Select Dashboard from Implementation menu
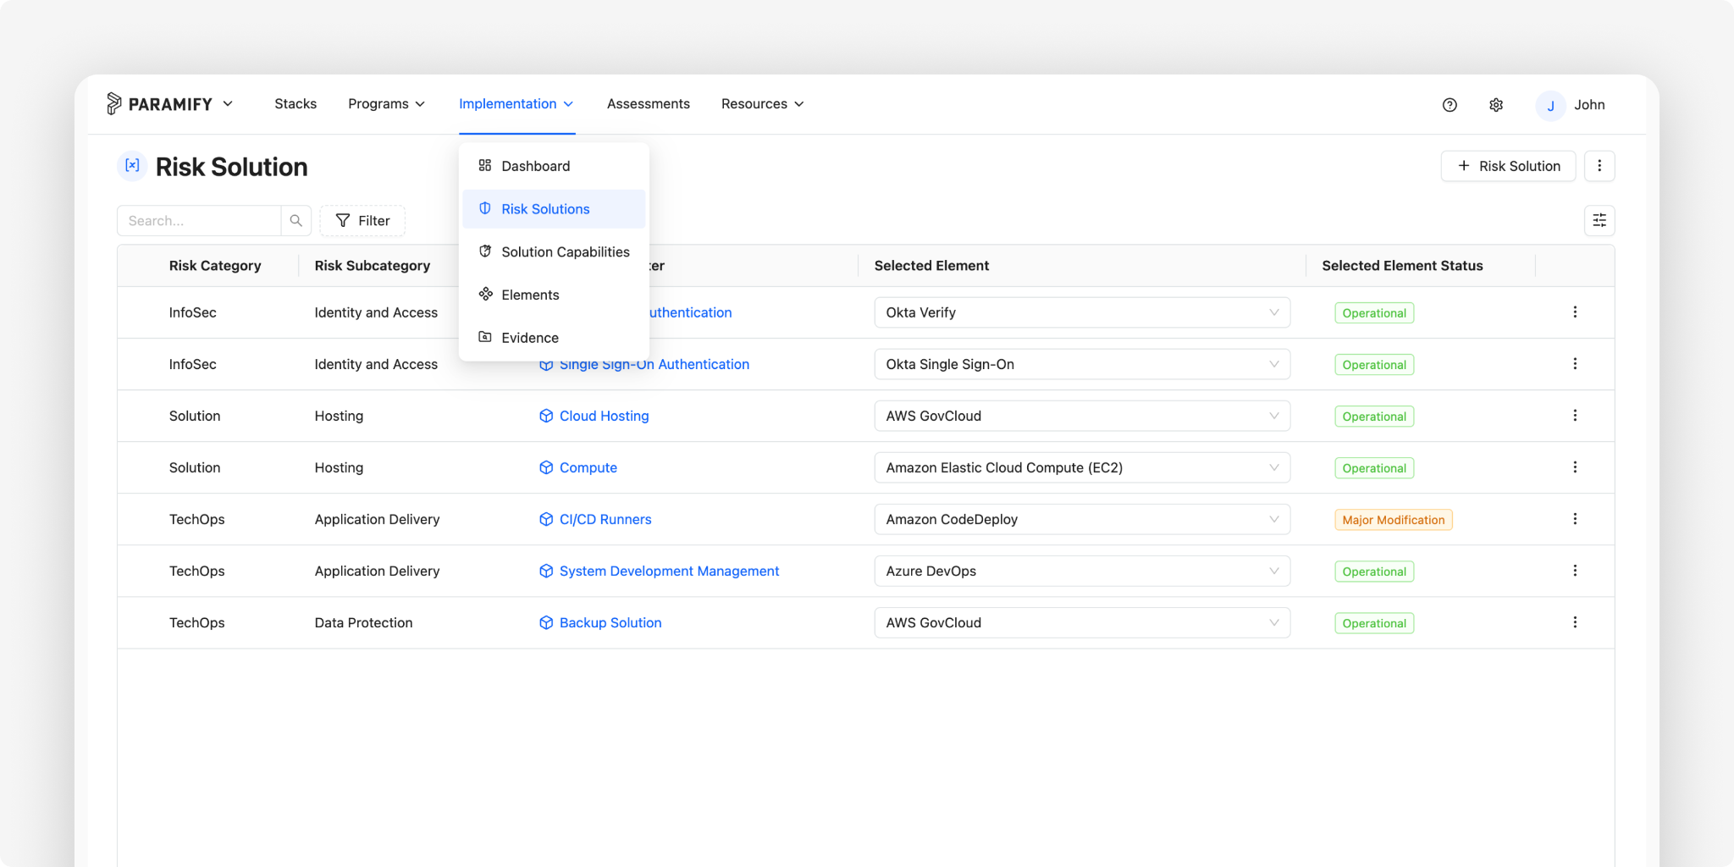 point(554,166)
